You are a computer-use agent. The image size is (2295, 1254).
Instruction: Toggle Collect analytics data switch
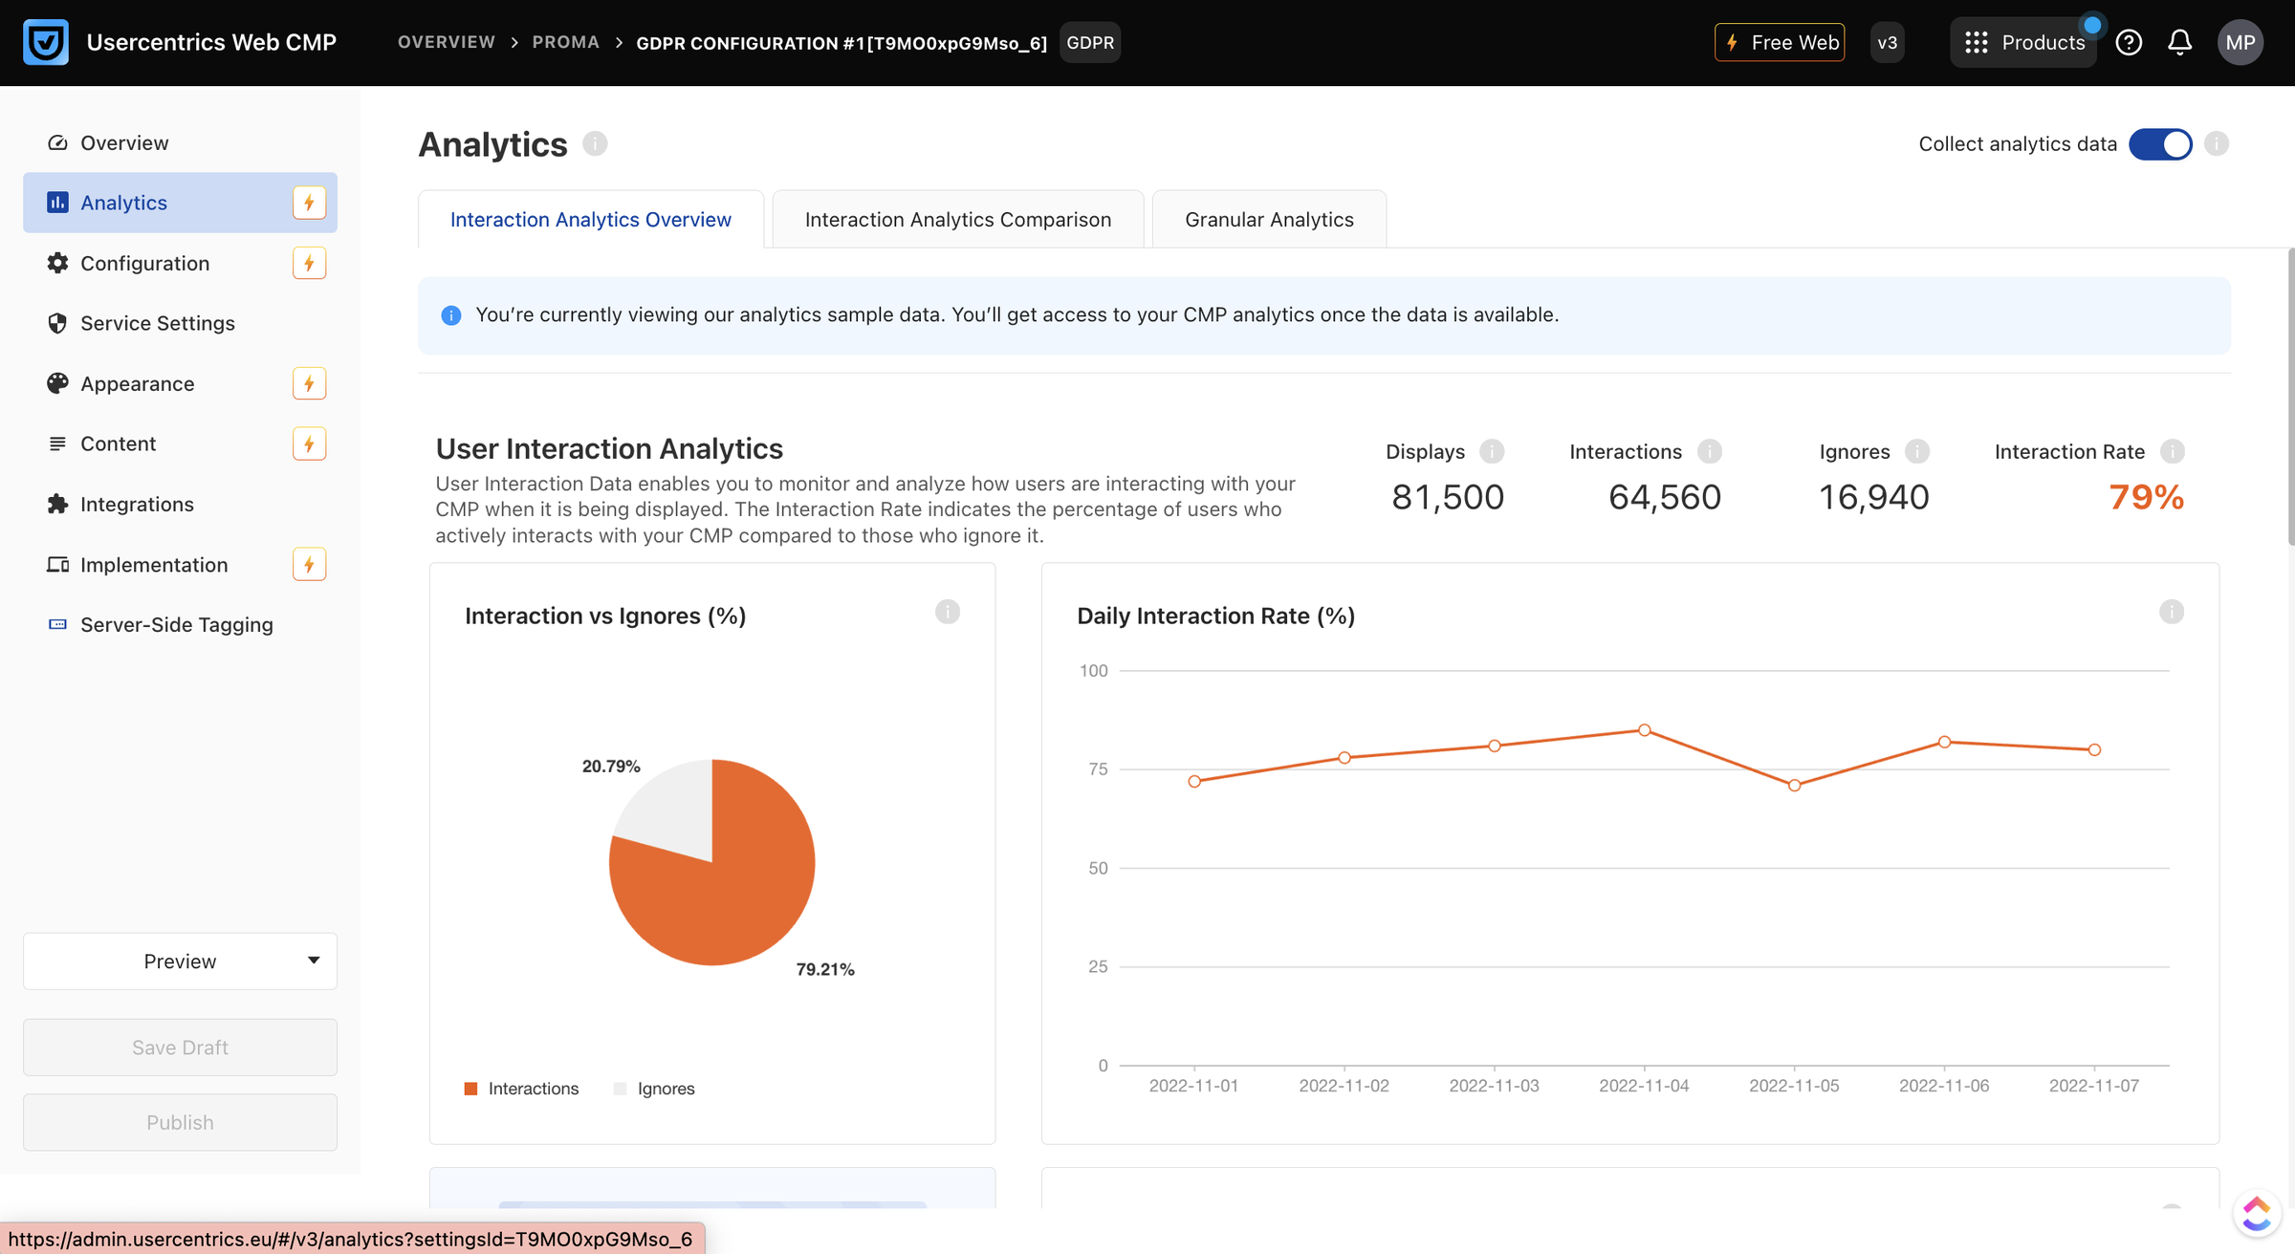click(x=2160, y=144)
